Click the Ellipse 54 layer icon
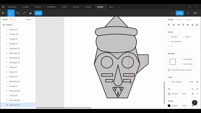This screenshot has width=201, height=113. pyautogui.click(x=7, y=72)
